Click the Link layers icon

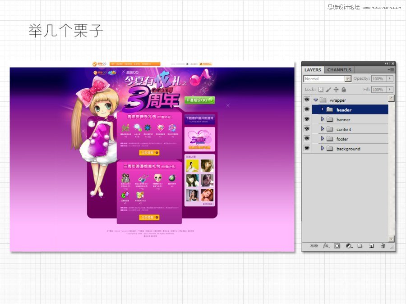314,245
